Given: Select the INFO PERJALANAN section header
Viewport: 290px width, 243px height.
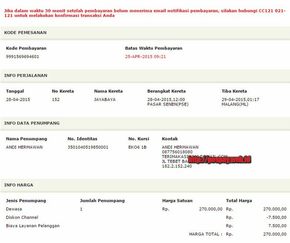Looking at the screenshot, I should pyautogui.click(x=26, y=76).
